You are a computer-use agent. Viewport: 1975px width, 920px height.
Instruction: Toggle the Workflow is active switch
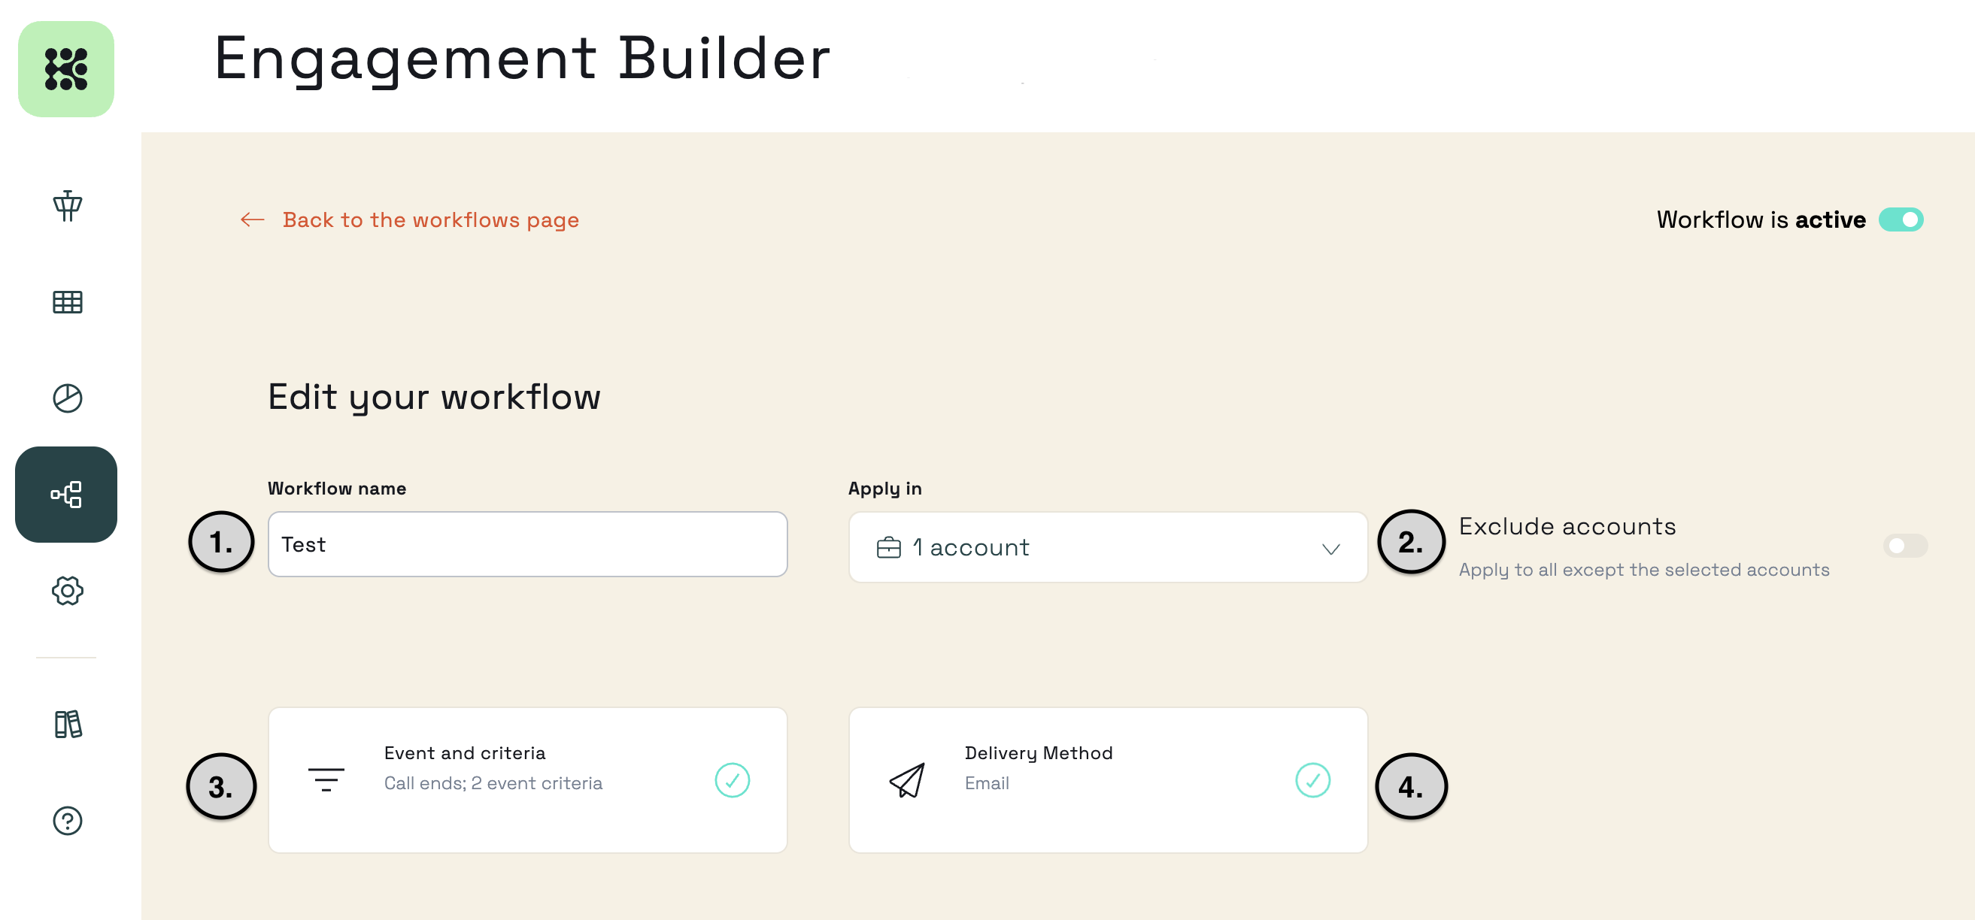[1901, 219]
